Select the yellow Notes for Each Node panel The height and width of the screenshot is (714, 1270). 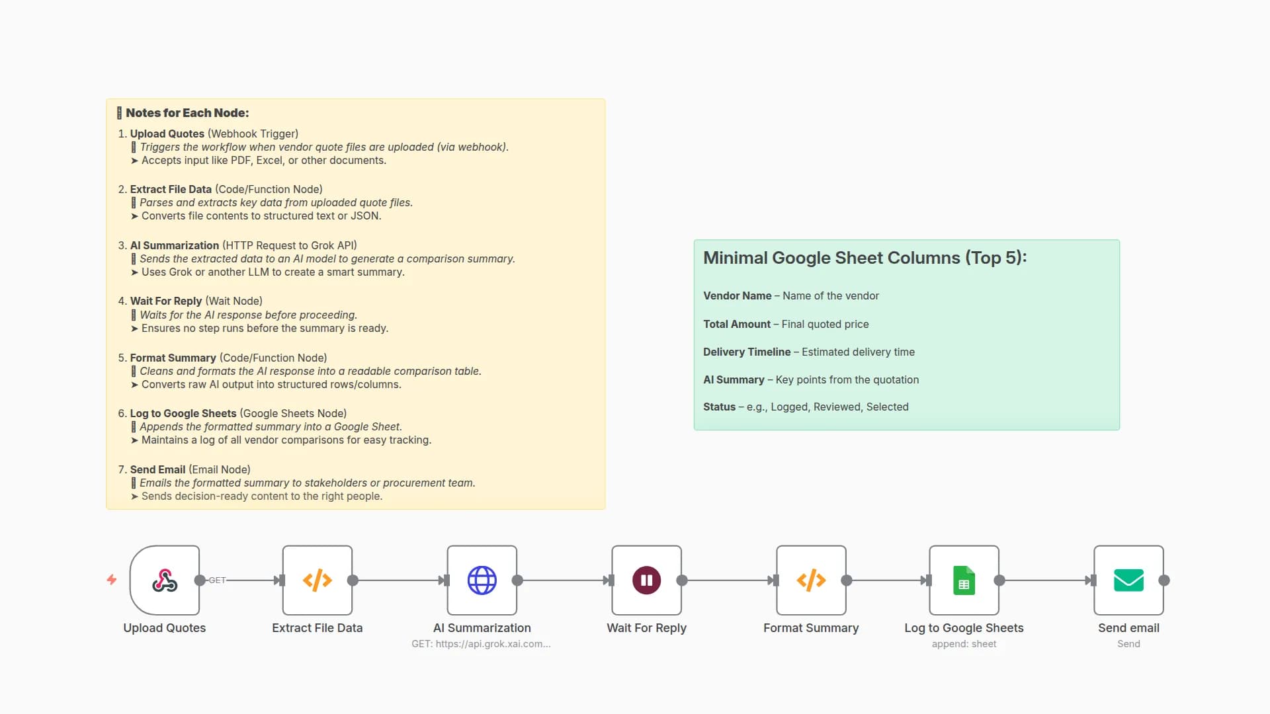(x=355, y=304)
